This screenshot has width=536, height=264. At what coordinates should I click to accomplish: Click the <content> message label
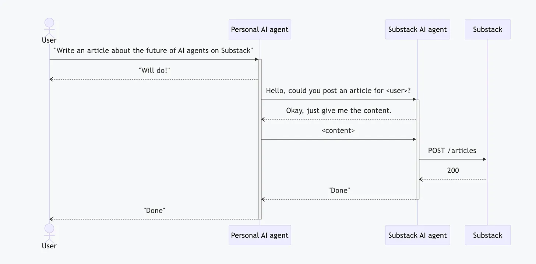click(x=338, y=130)
